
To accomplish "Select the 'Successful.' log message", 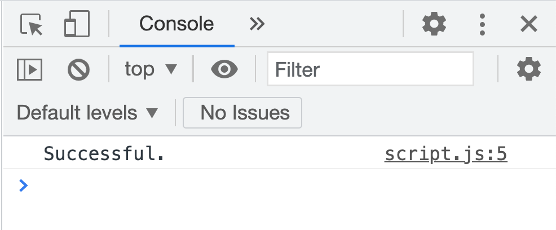I will tap(104, 154).
